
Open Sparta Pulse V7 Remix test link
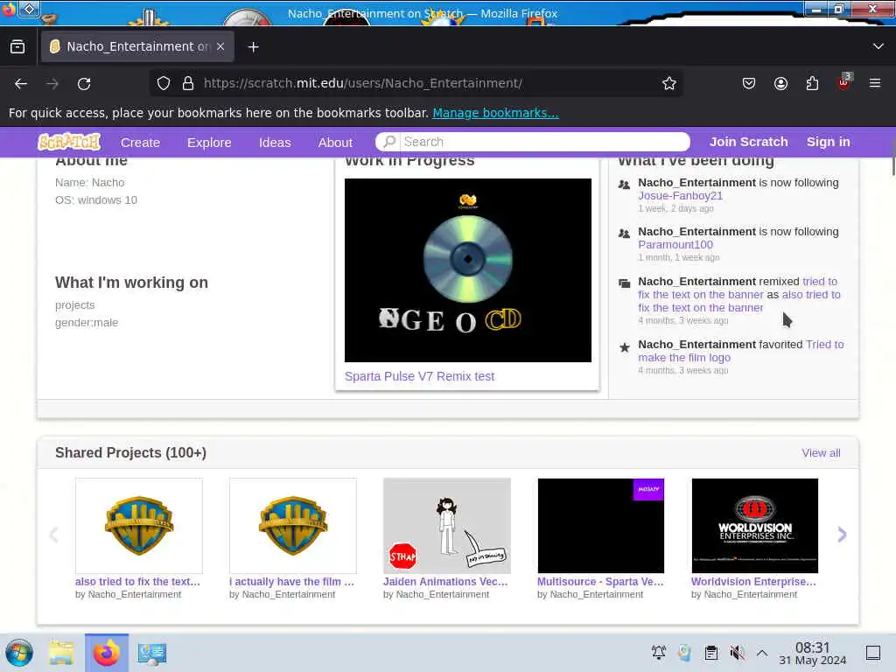[419, 376]
